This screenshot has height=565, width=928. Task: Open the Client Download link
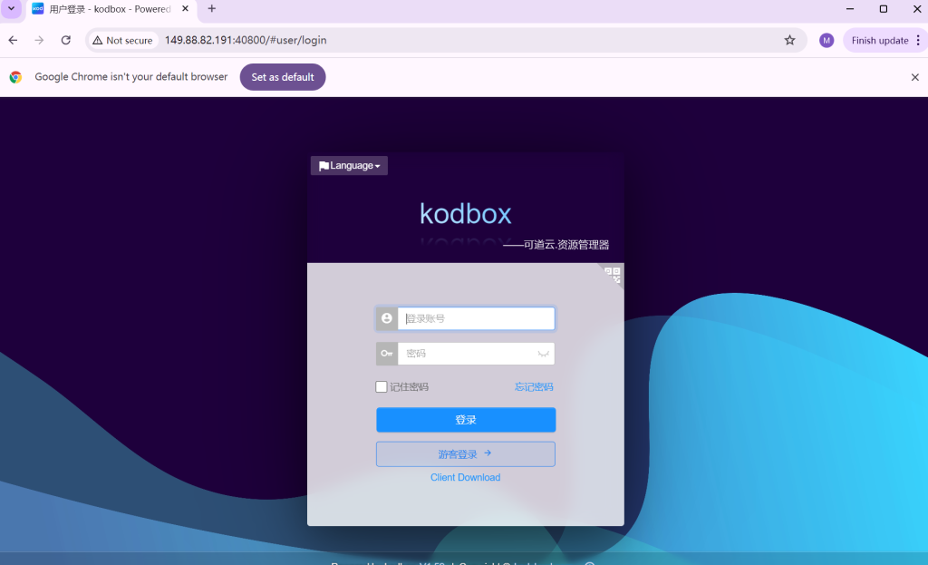[x=465, y=477]
